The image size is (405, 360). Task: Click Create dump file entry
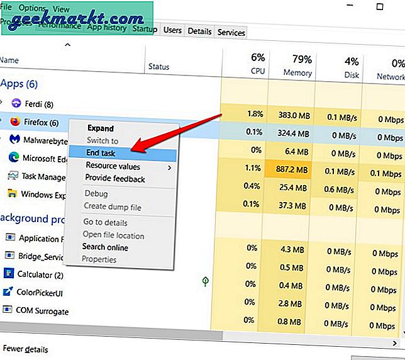pos(113,206)
